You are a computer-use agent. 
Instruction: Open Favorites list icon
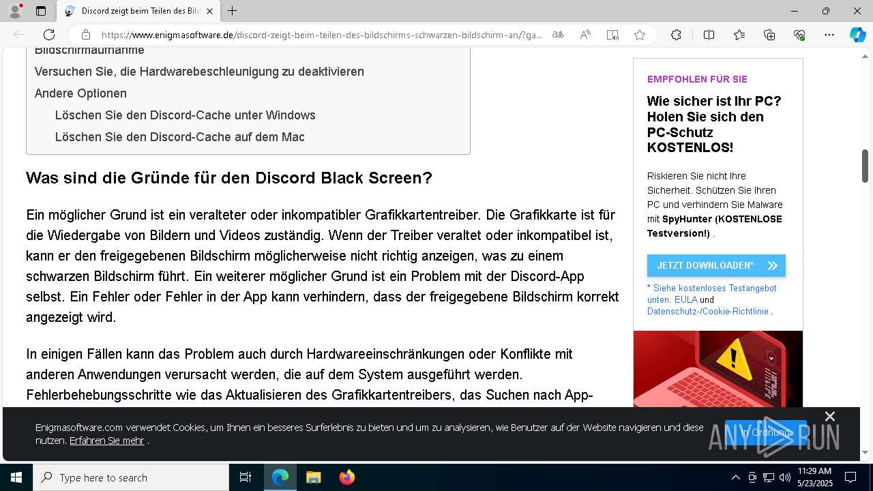click(739, 35)
